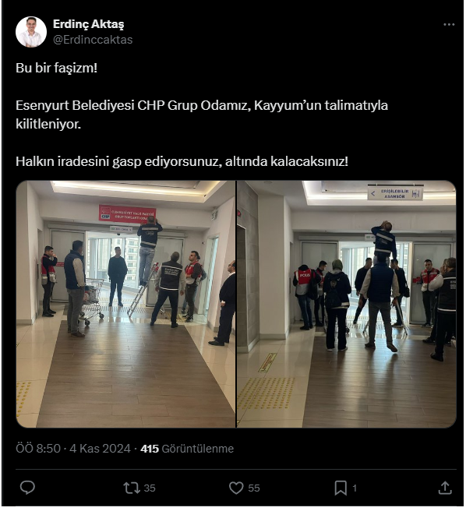466x511 pixels.
Task: Click the reply speech bubble icon
Action: 27,488
